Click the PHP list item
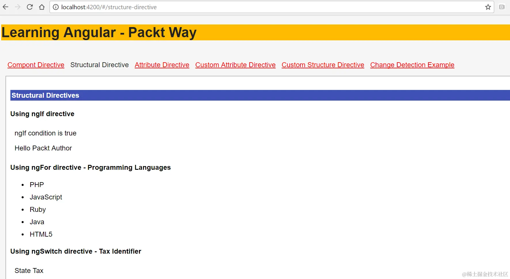 [x=37, y=185]
